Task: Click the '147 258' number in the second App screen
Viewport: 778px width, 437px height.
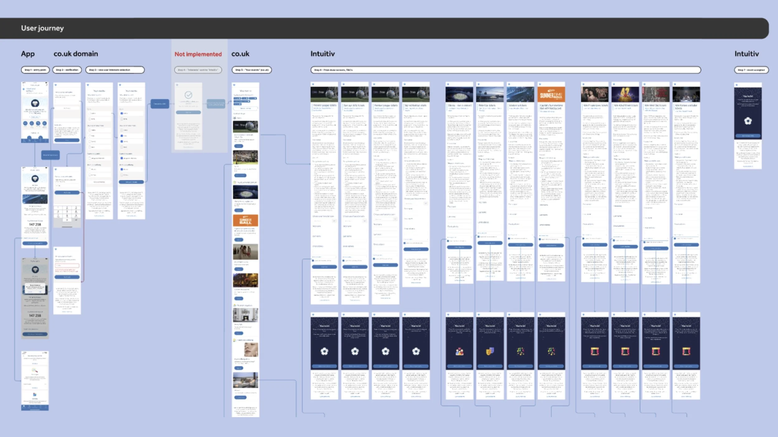Action: [x=35, y=224]
